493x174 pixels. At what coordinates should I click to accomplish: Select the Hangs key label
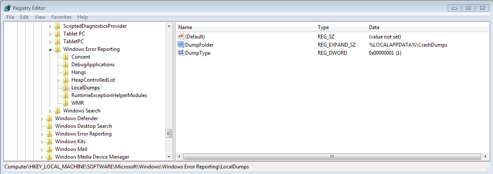pyautogui.click(x=79, y=72)
